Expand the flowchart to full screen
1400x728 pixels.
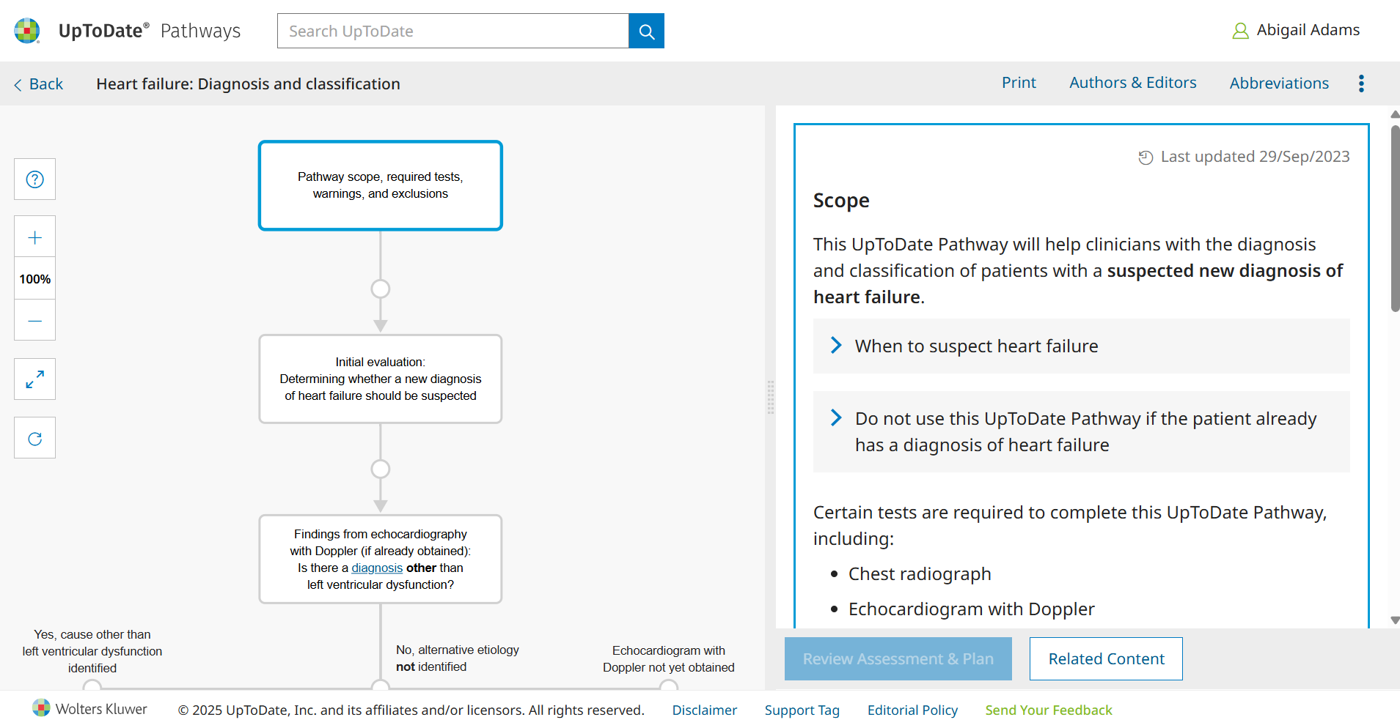[x=34, y=379]
